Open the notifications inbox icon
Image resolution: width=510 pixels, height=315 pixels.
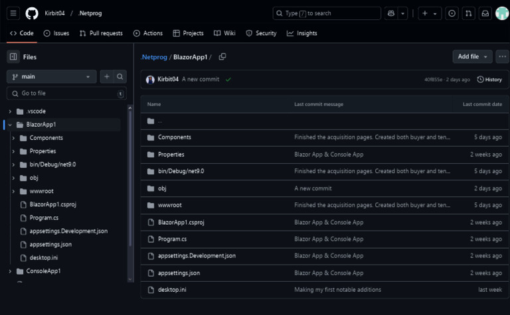click(x=485, y=13)
